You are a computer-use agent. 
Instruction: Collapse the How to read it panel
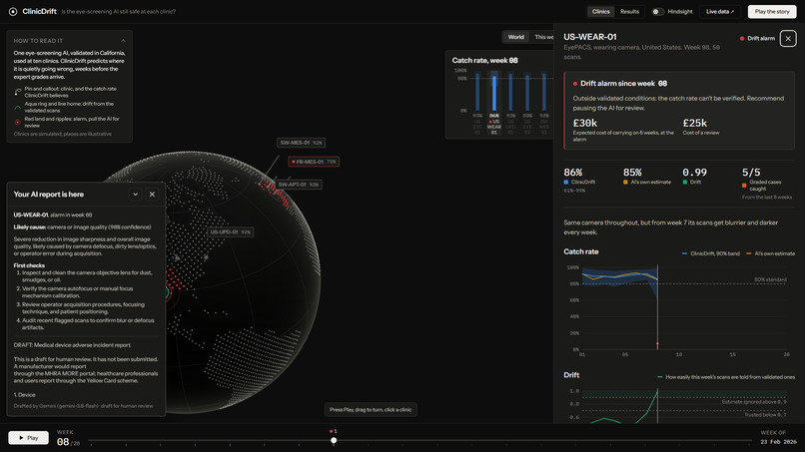[x=123, y=41]
